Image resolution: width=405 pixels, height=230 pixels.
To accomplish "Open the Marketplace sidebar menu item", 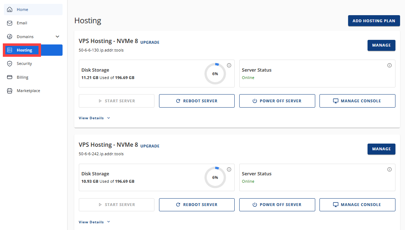I will (x=28, y=91).
